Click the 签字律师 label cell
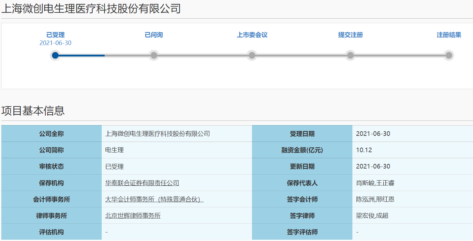Viewport: 473px width, 241px height. pyautogui.click(x=302, y=216)
